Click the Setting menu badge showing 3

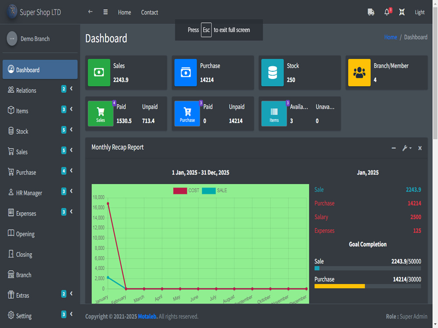64,314
